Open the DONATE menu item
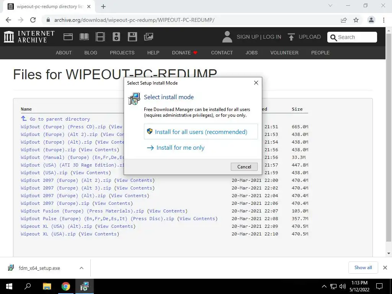The image size is (392, 294). point(185,53)
